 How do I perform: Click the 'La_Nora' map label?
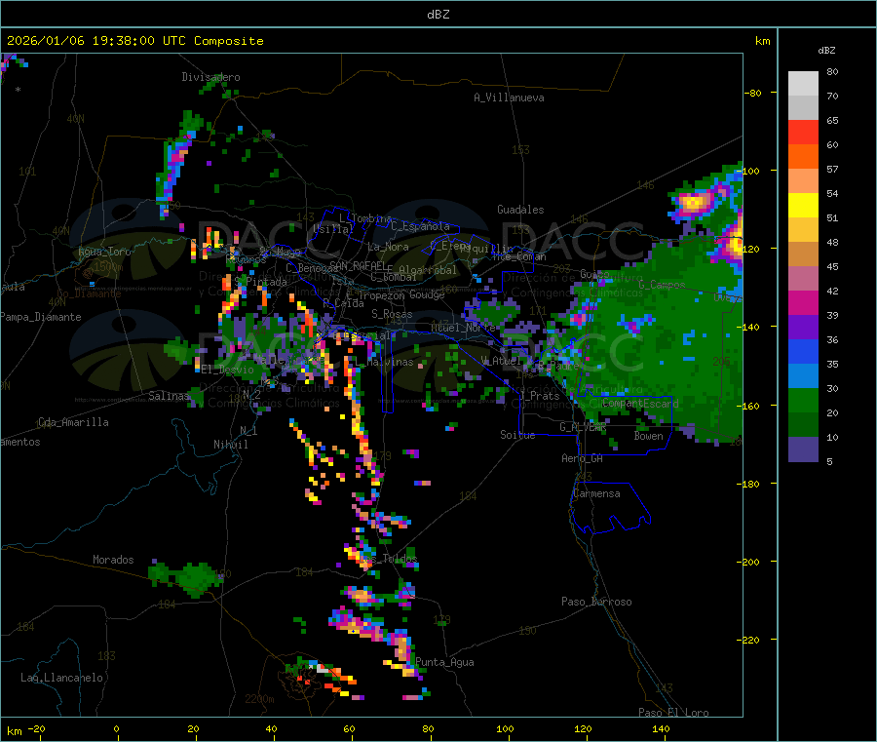(388, 247)
